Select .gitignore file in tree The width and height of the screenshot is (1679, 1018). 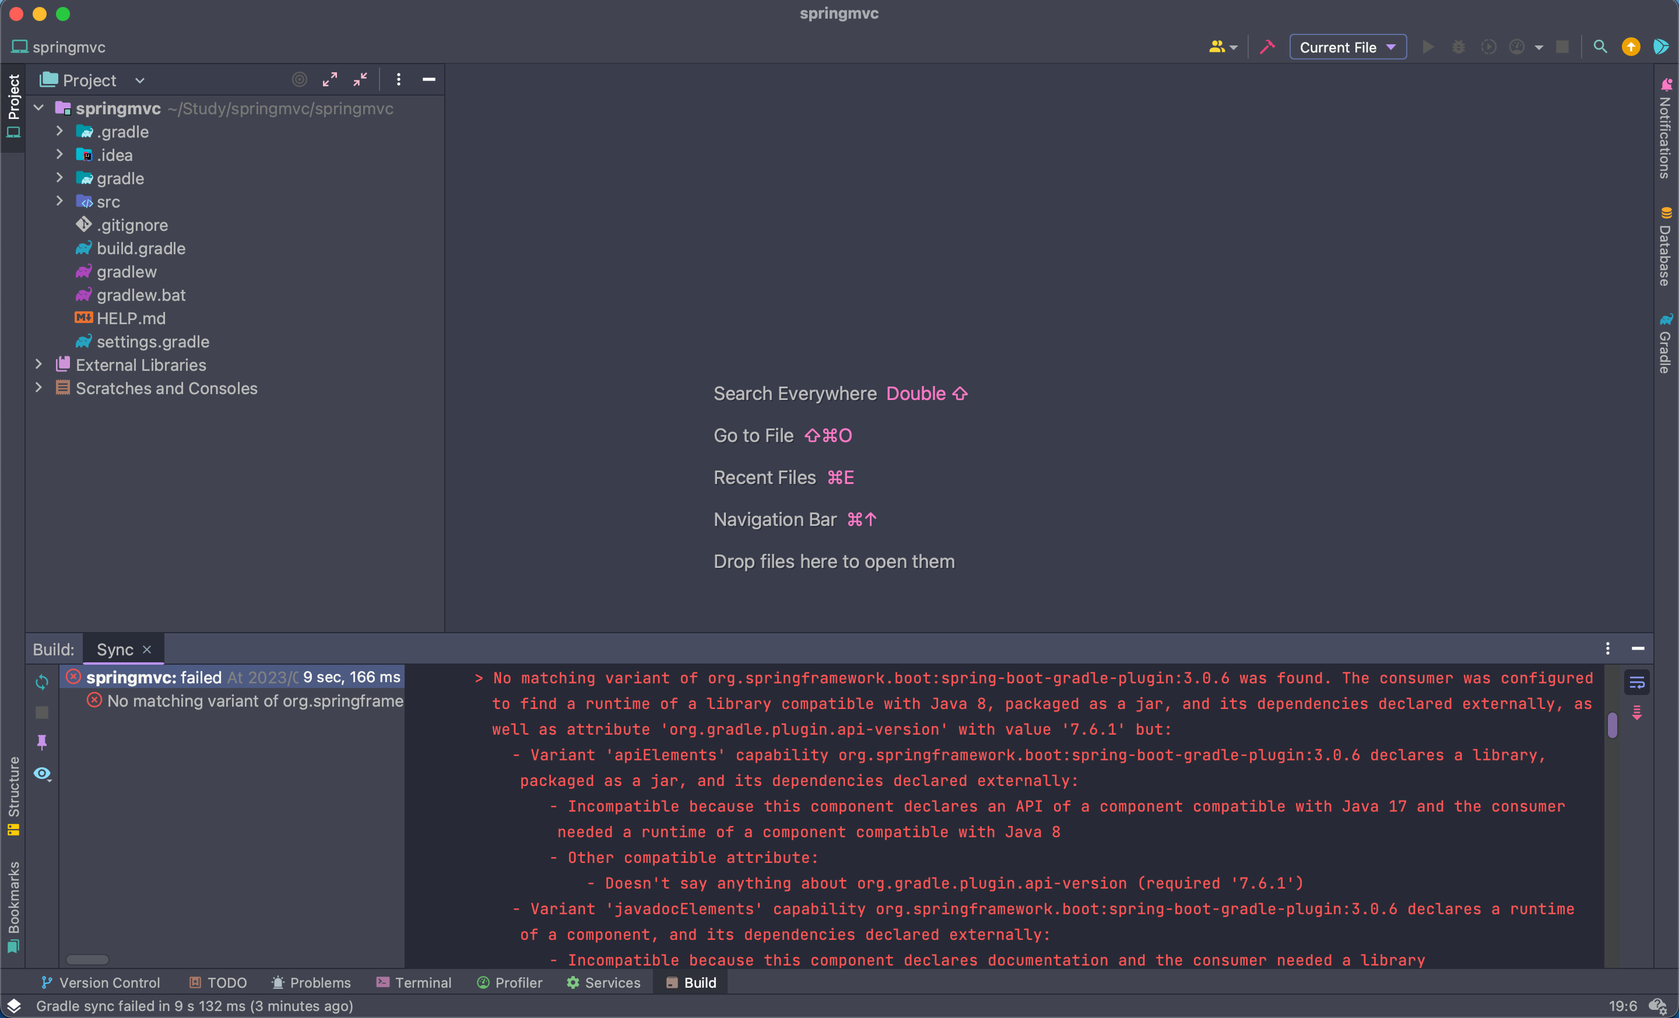(x=132, y=225)
